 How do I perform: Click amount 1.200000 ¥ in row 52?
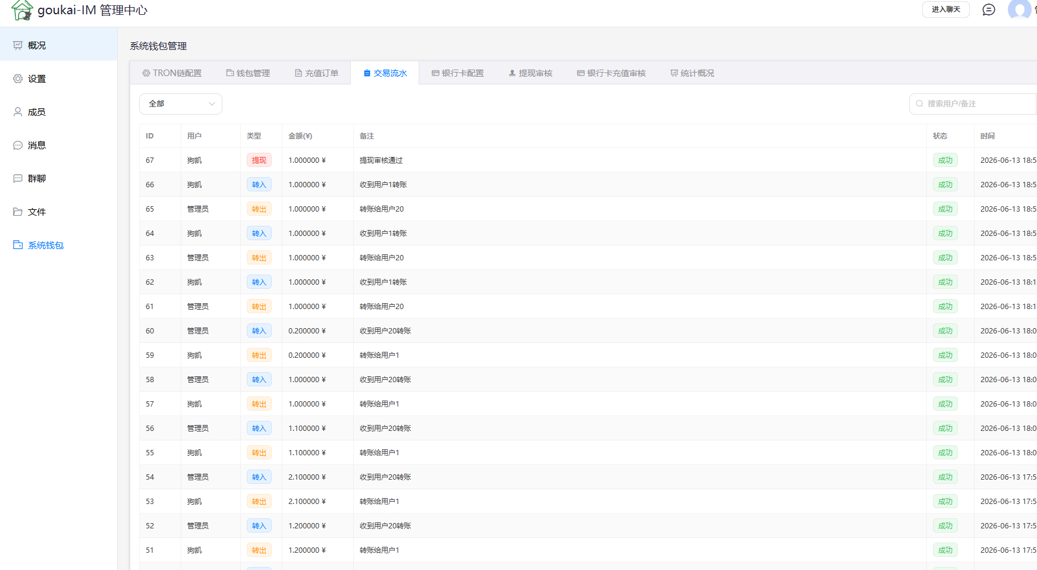click(x=307, y=526)
